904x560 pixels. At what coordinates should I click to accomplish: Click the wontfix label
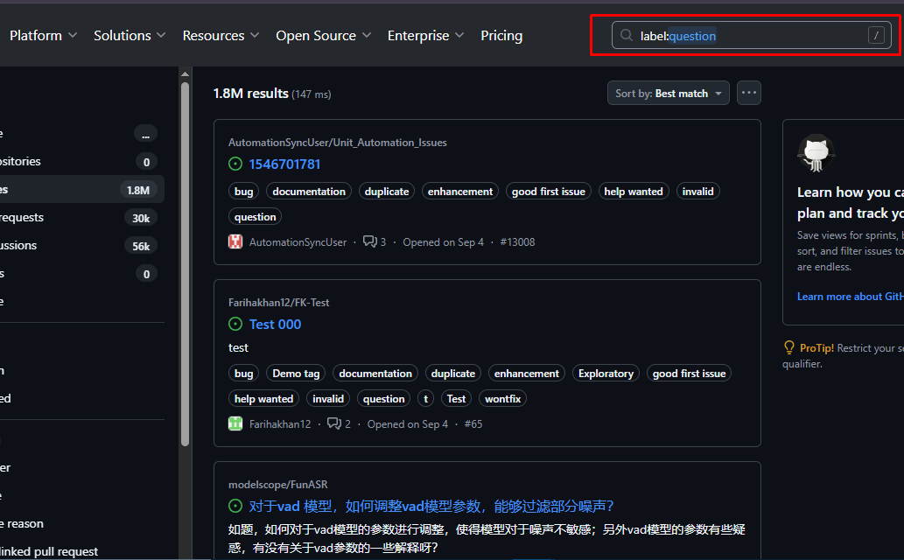point(502,398)
